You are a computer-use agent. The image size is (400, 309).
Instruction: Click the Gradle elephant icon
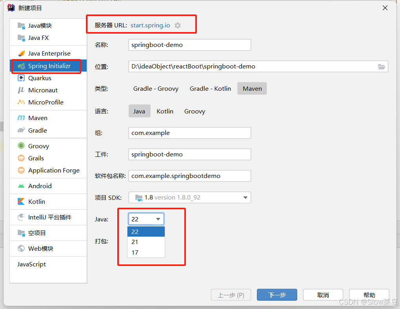[x=21, y=130]
